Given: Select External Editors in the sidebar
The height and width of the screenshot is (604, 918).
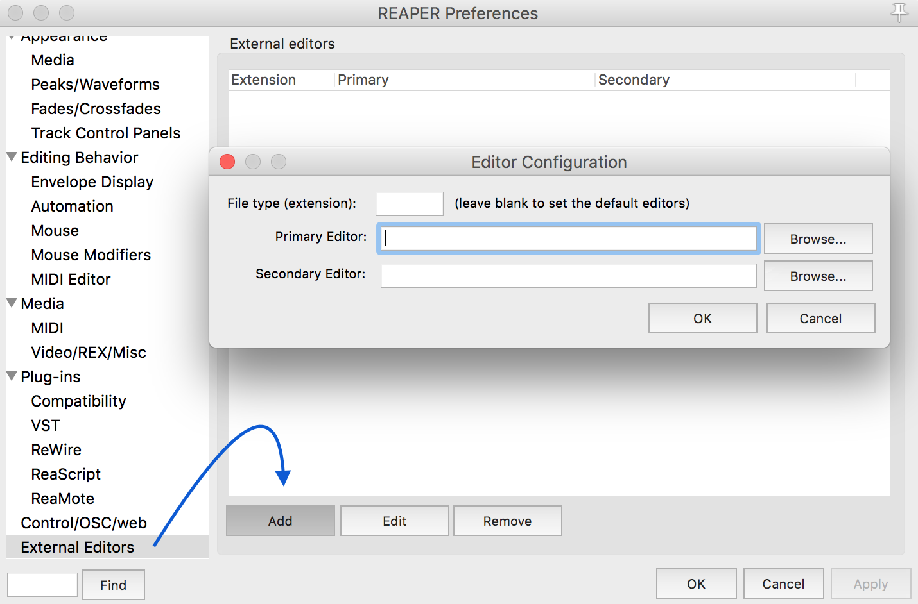Looking at the screenshot, I should 78,548.
